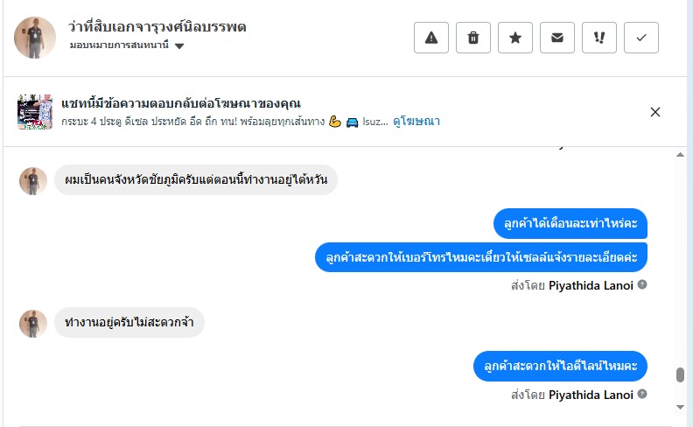Click the exclamation follow-up icon
Screen dimensions: 693x427
point(599,38)
